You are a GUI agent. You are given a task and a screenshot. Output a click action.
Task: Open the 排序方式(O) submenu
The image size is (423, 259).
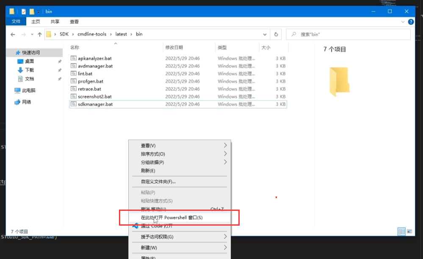coord(180,154)
